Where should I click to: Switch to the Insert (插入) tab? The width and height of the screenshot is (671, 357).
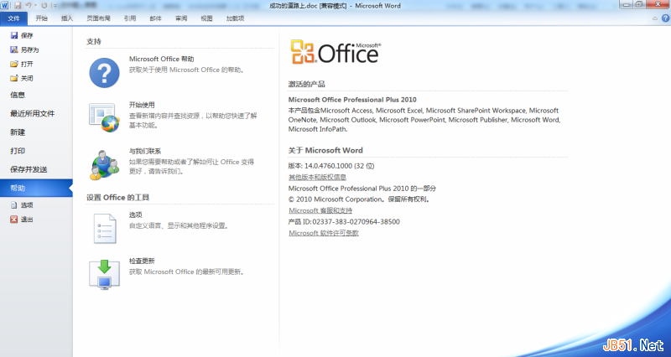[67, 18]
